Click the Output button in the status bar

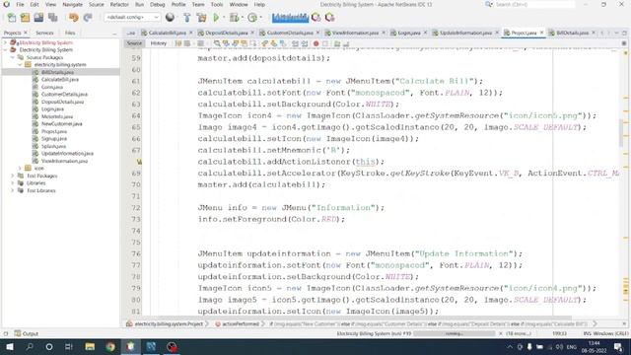point(27,333)
